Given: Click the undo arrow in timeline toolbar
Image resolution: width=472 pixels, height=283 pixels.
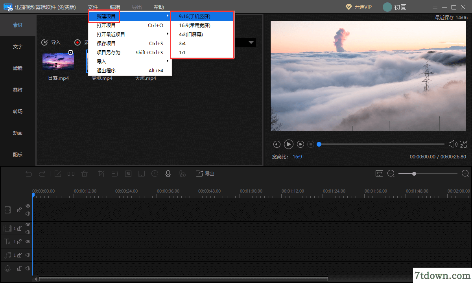Looking at the screenshot, I should pyautogui.click(x=29, y=174).
